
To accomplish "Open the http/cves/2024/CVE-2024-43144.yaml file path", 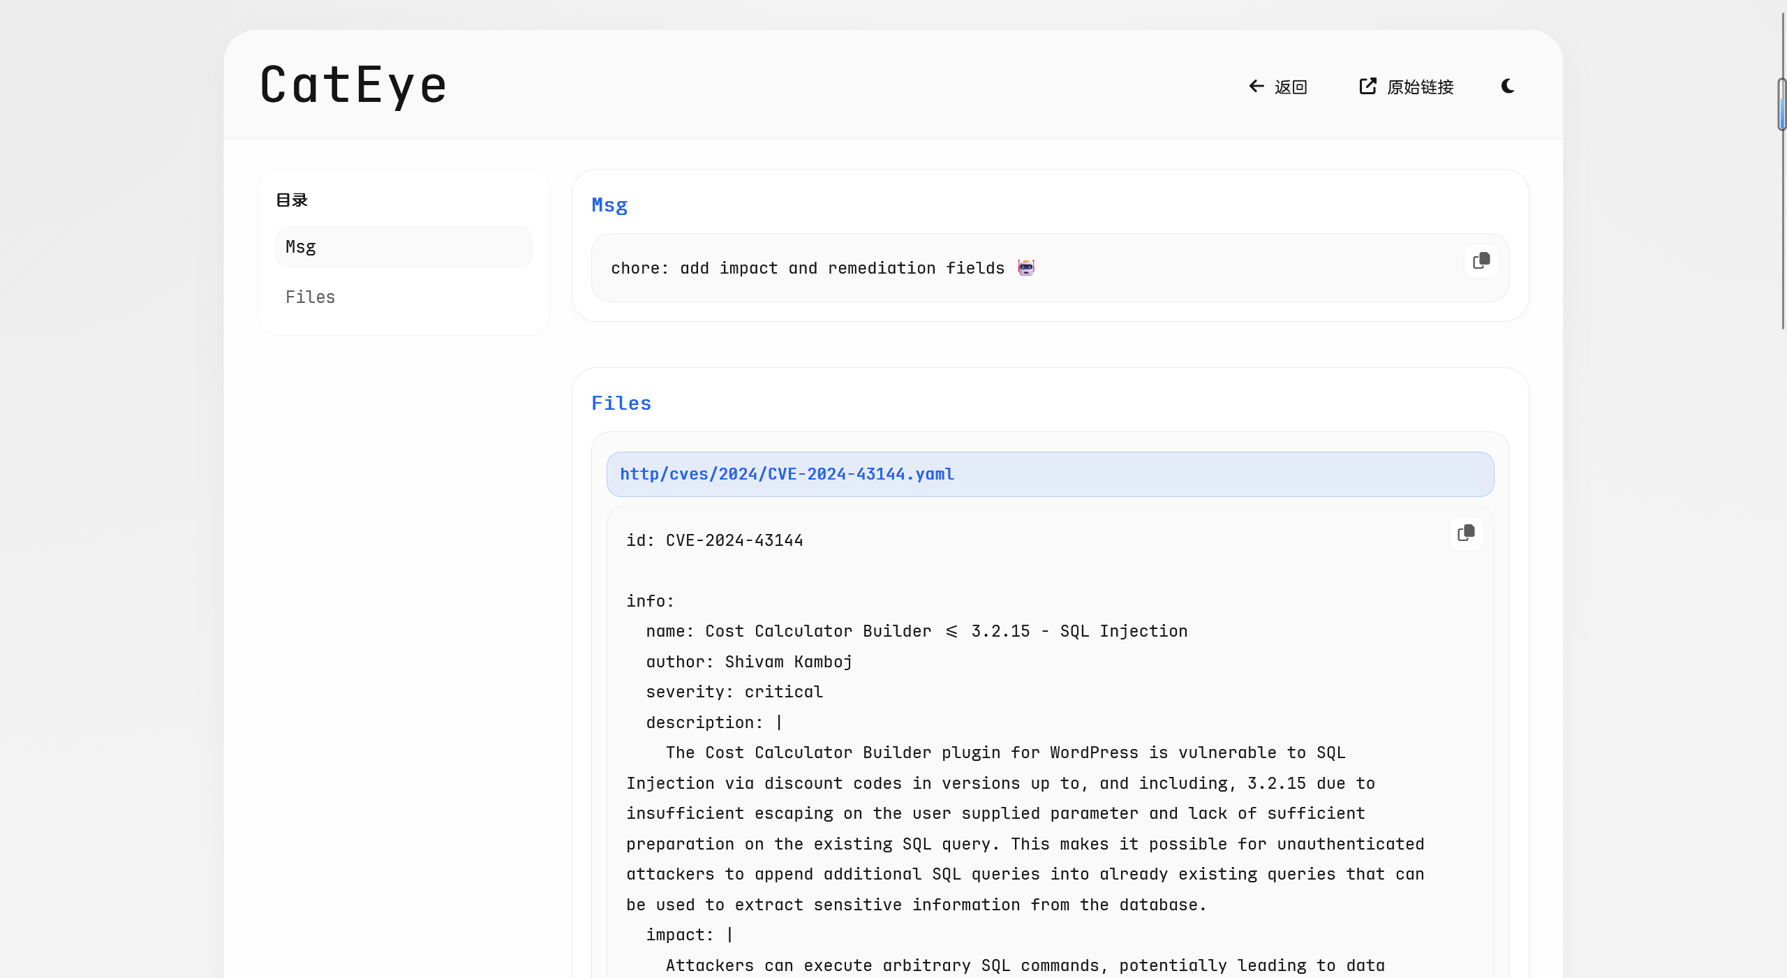I will 787,474.
